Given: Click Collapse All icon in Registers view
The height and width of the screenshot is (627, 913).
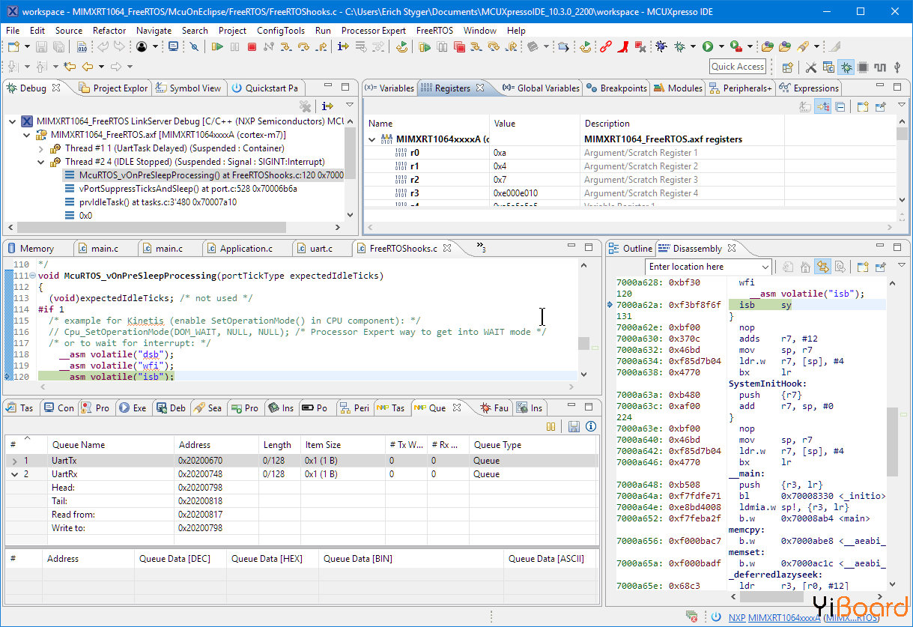Looking at the screenshot, I should coord(840,107).
